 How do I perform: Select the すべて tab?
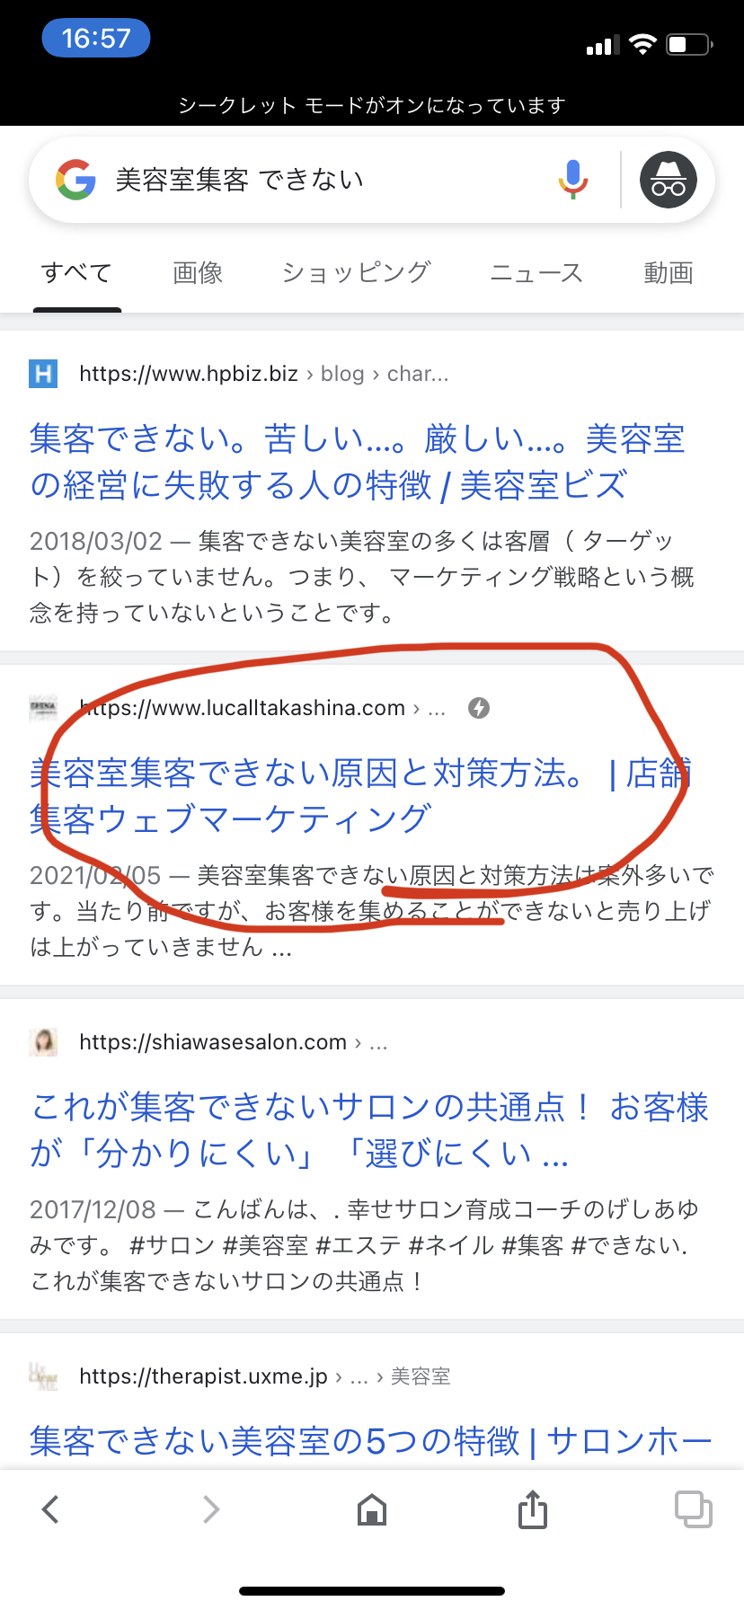pos(76,273)
